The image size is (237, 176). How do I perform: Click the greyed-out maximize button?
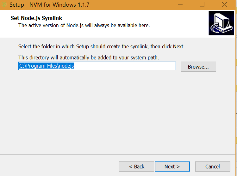(x=202, y=5)
